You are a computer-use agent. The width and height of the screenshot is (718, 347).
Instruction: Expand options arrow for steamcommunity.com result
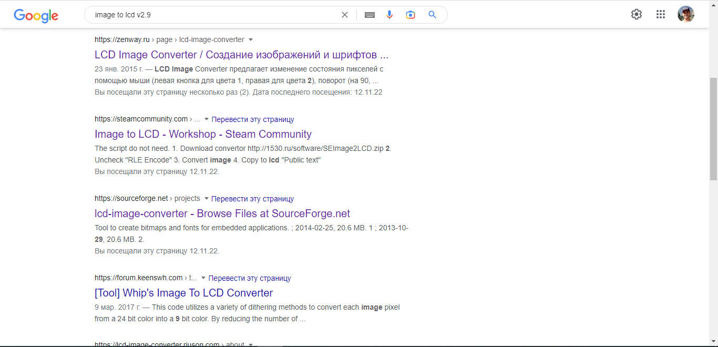(207, 119)
